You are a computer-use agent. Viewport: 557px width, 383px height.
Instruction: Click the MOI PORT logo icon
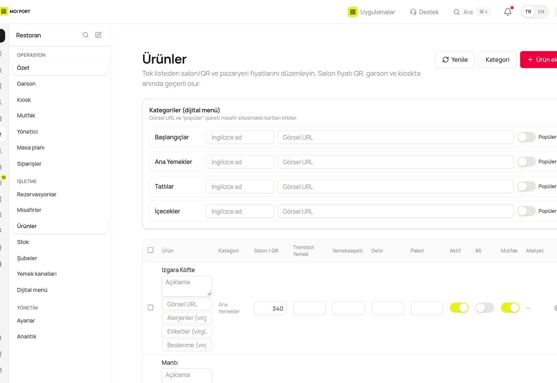click(4, 11)
